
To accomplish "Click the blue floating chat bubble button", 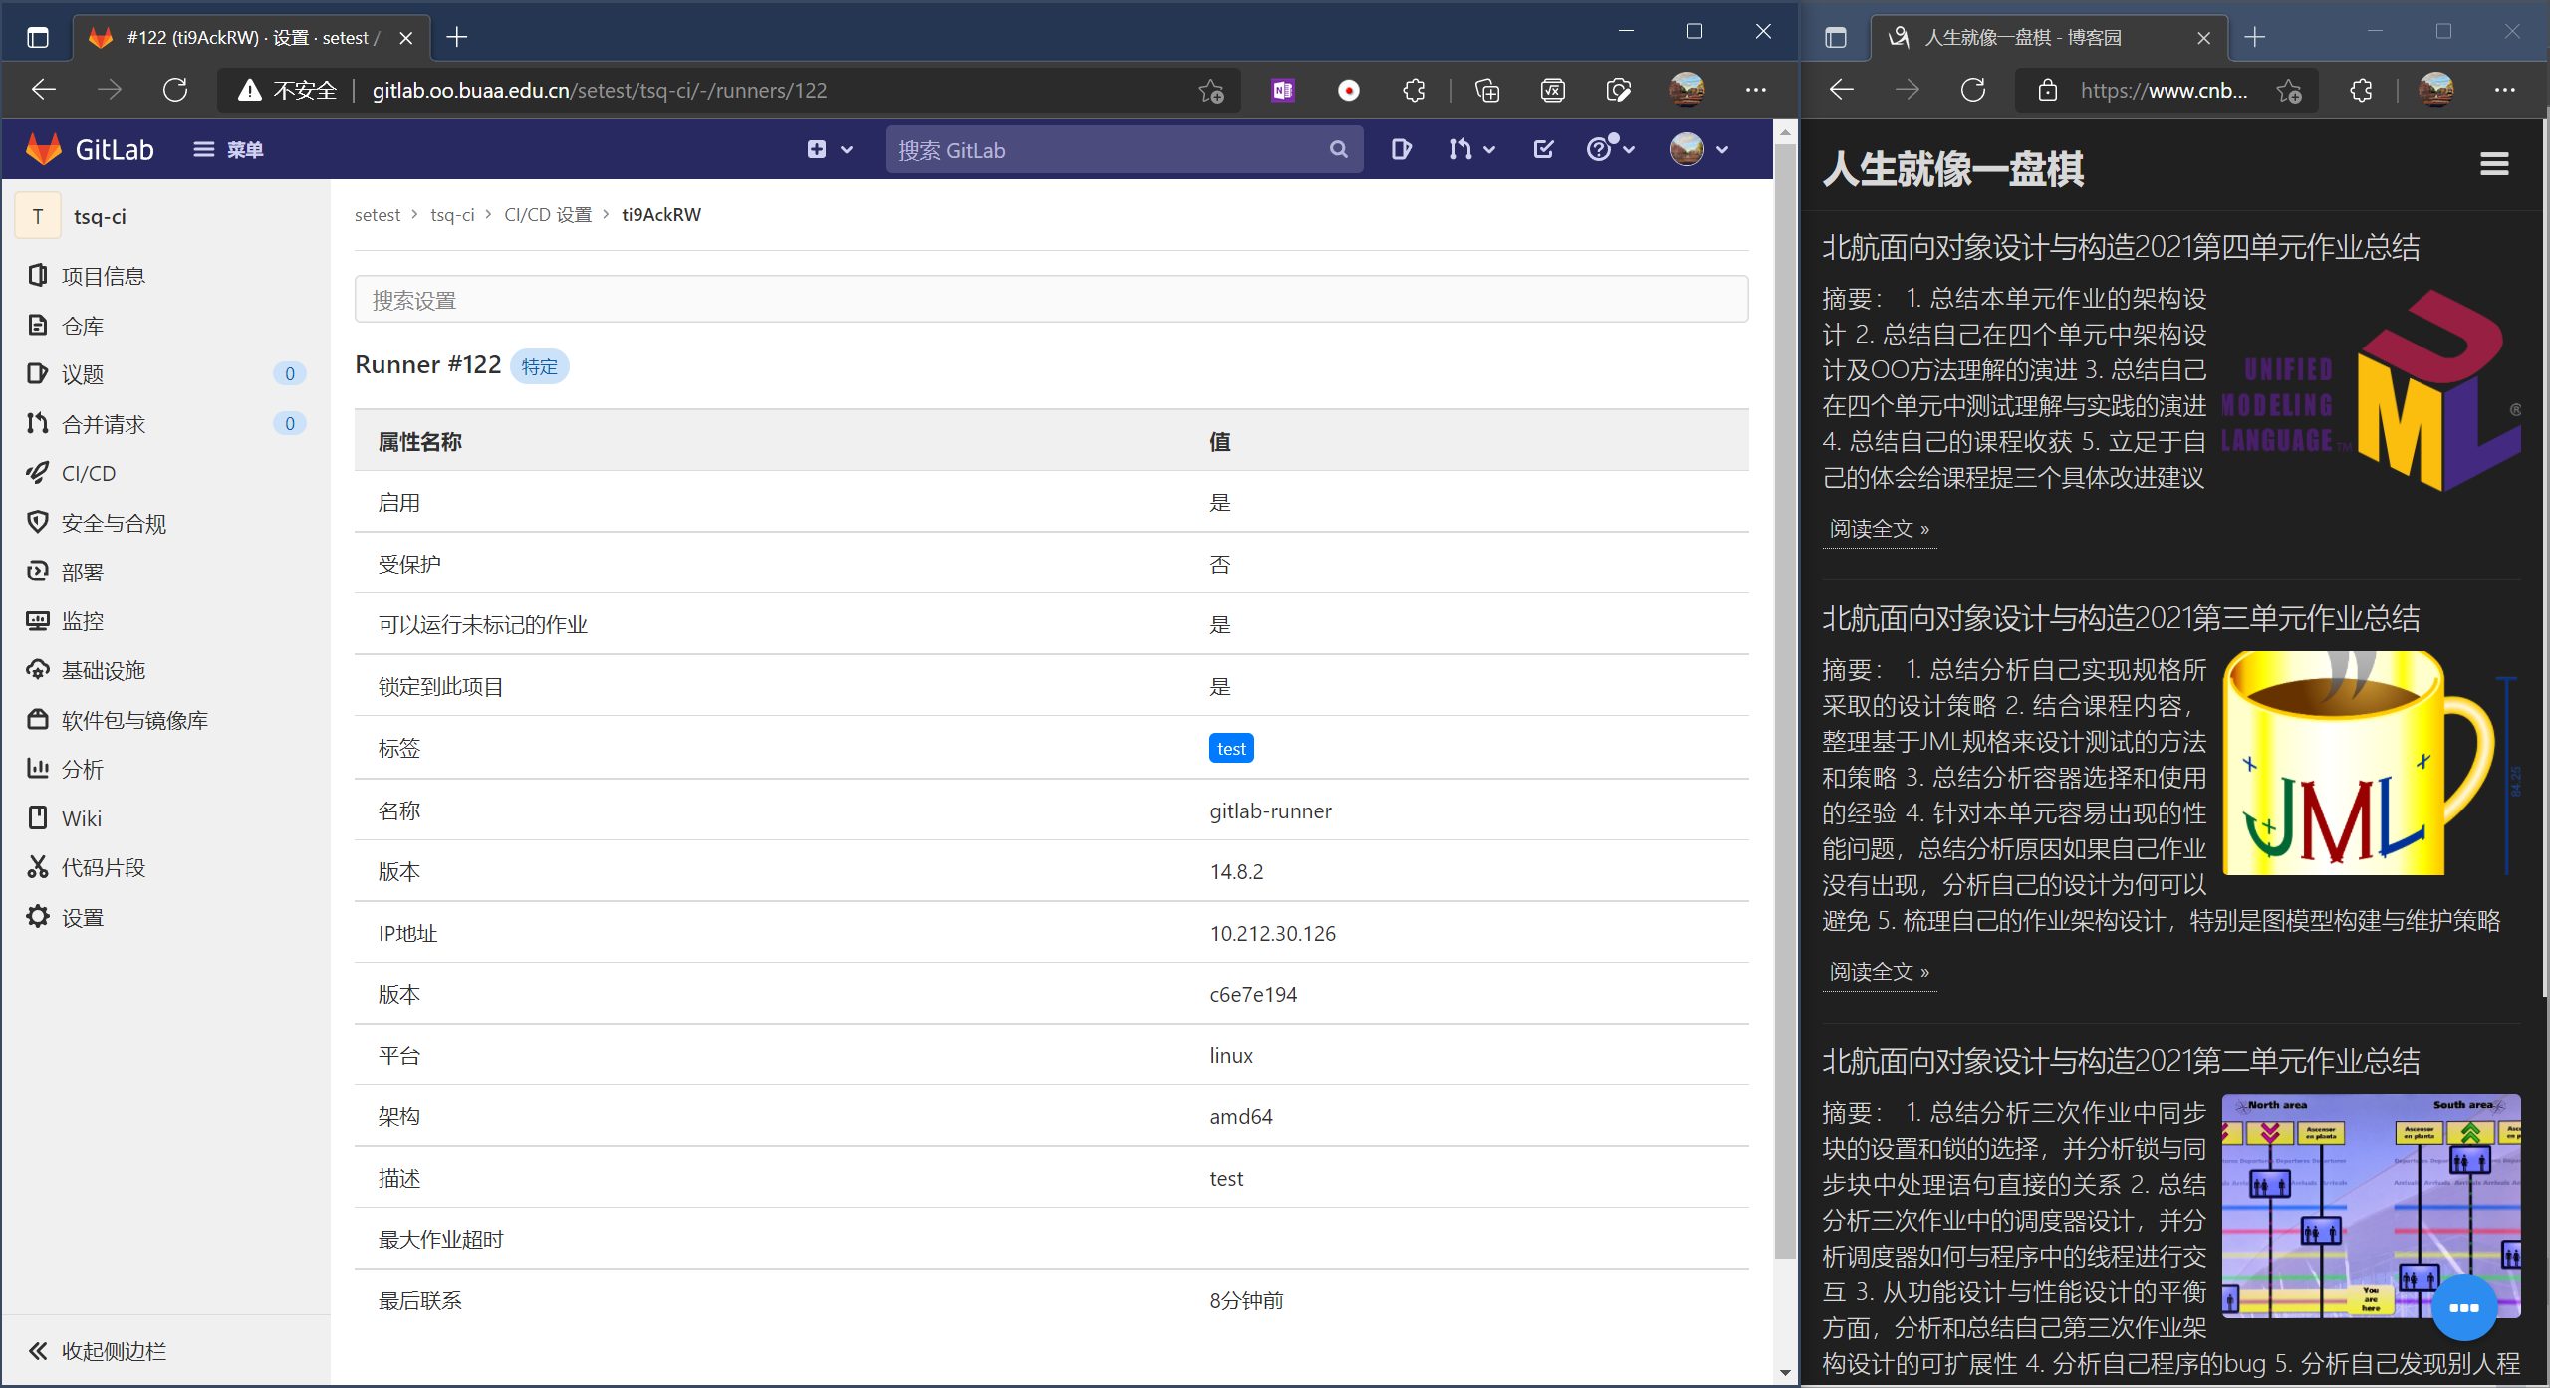I will click(2463, 1308).
